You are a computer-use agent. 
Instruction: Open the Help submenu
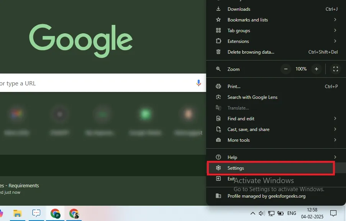point(276,157)
